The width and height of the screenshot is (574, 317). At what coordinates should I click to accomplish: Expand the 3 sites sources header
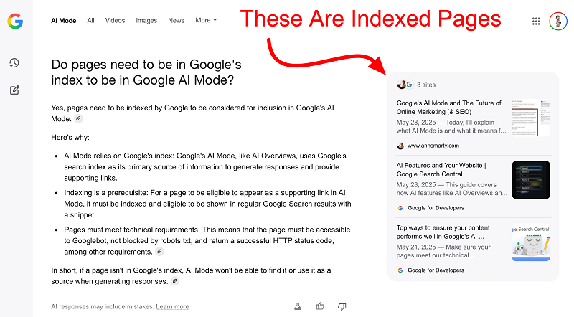(416, 85)
